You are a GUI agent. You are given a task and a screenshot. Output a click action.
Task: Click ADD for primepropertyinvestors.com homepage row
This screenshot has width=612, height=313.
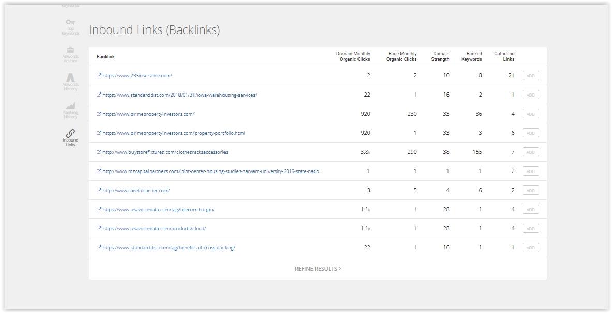[x=530, y=114]
